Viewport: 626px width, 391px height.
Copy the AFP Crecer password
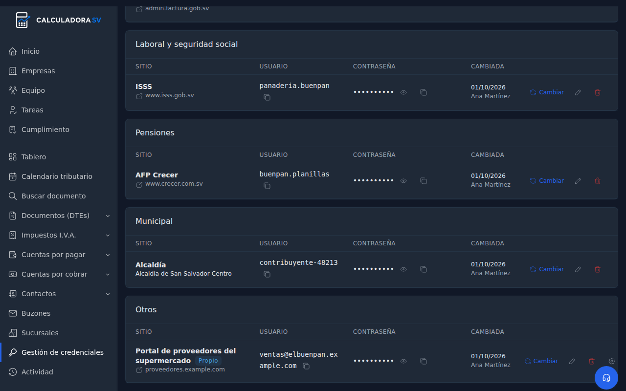424,181
